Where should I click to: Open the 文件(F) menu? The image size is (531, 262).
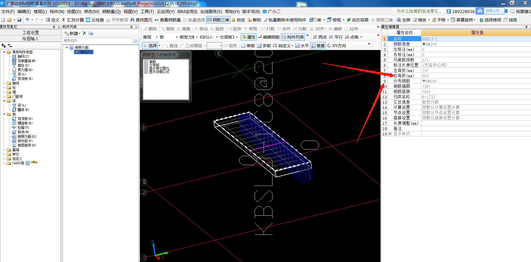[x=8, y=12]
